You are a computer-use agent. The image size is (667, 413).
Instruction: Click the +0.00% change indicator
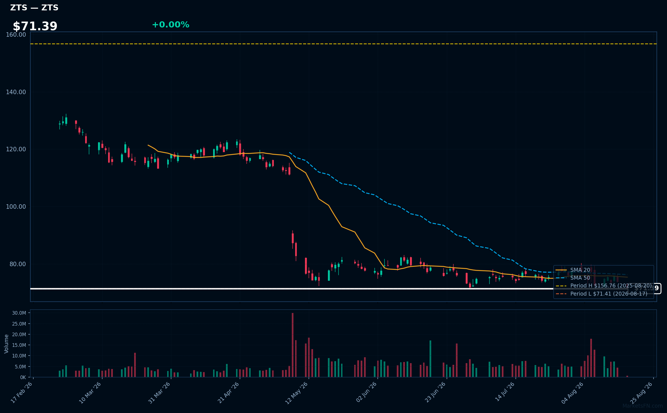[171, 25]
